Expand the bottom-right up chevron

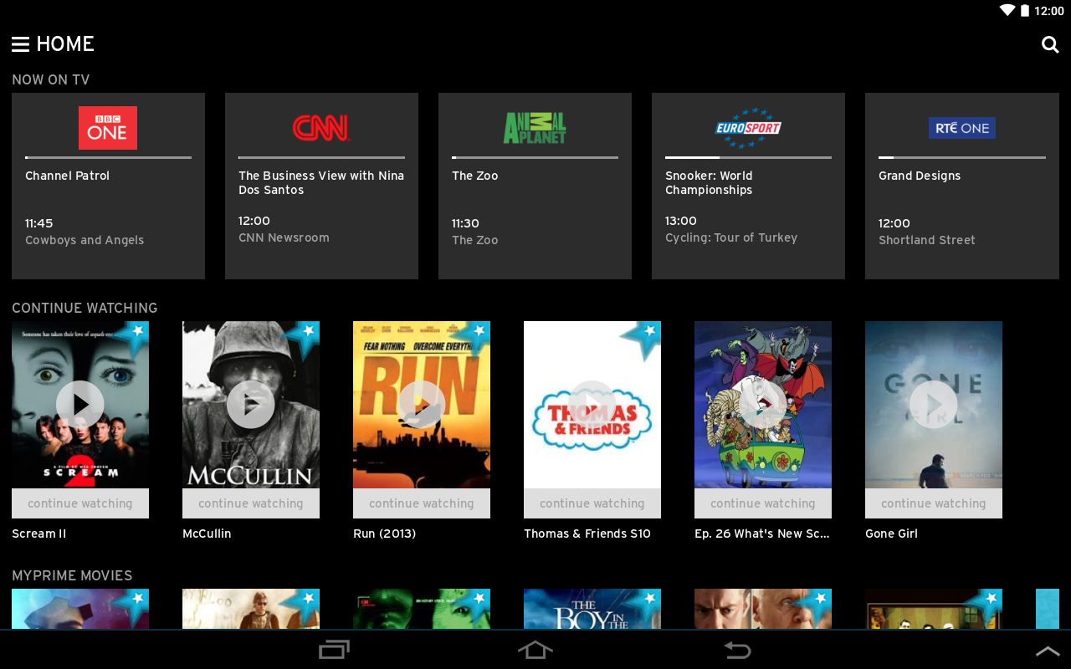point(1048,651)
